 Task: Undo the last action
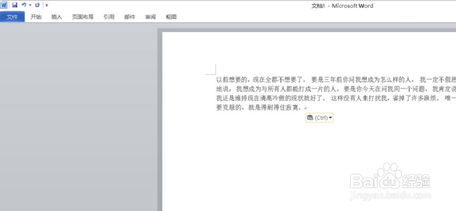coord(24,5)
